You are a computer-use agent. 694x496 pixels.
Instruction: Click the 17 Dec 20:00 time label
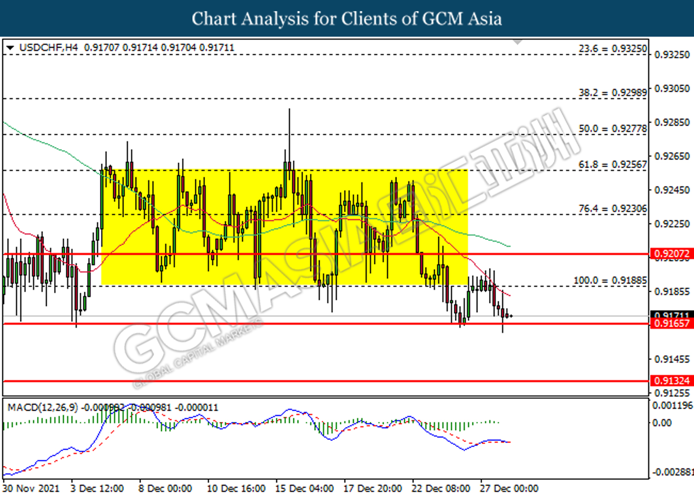point(372,489)
